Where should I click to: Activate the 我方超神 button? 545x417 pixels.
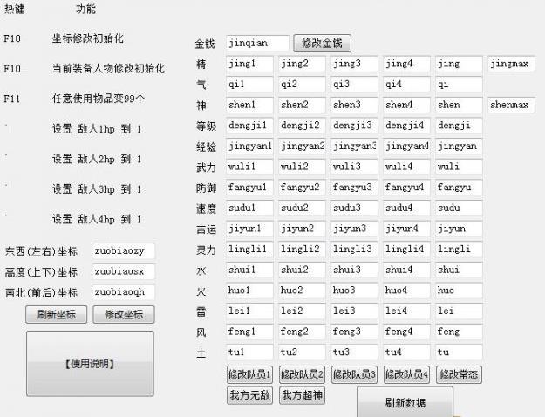(x=302, y=395)
